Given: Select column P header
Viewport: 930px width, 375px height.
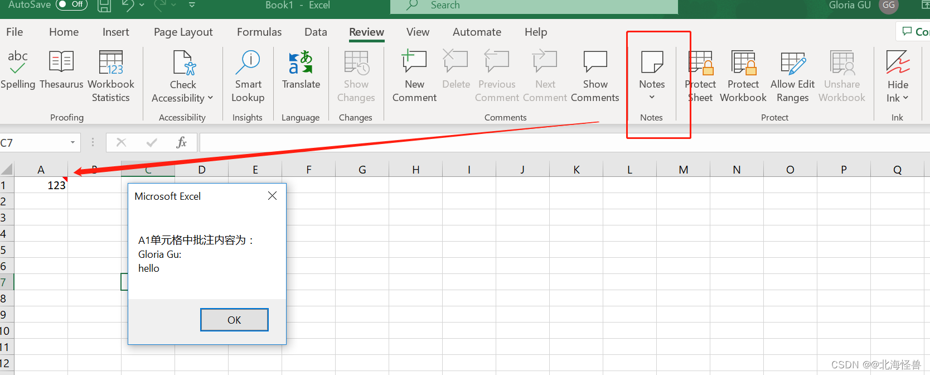Looking at the screenshot, I should click(x=844, y=170).
